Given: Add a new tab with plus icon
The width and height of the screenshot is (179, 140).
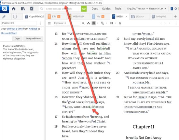Looking at the screenshot, I should coord(175,17).
